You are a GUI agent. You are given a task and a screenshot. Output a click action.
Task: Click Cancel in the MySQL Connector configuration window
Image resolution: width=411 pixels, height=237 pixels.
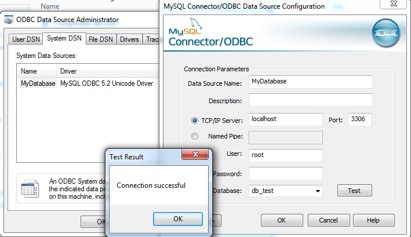click(x=329, y=220)
